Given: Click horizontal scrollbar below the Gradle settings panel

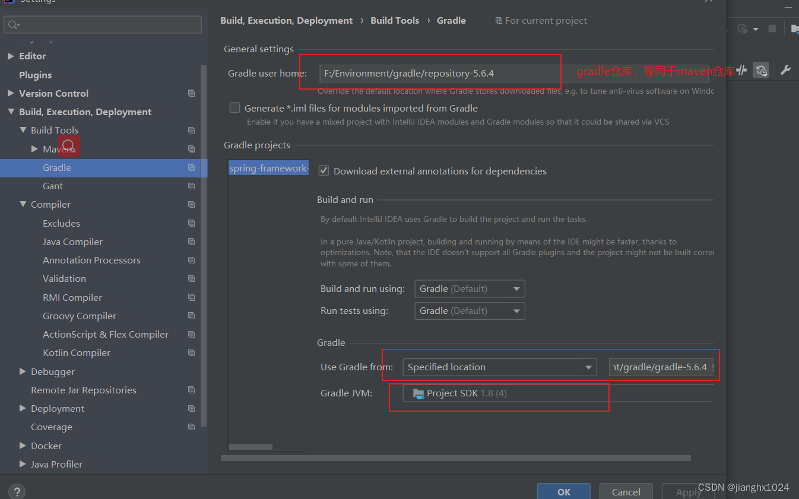Looking at the screenshot, I should point(456,458).
